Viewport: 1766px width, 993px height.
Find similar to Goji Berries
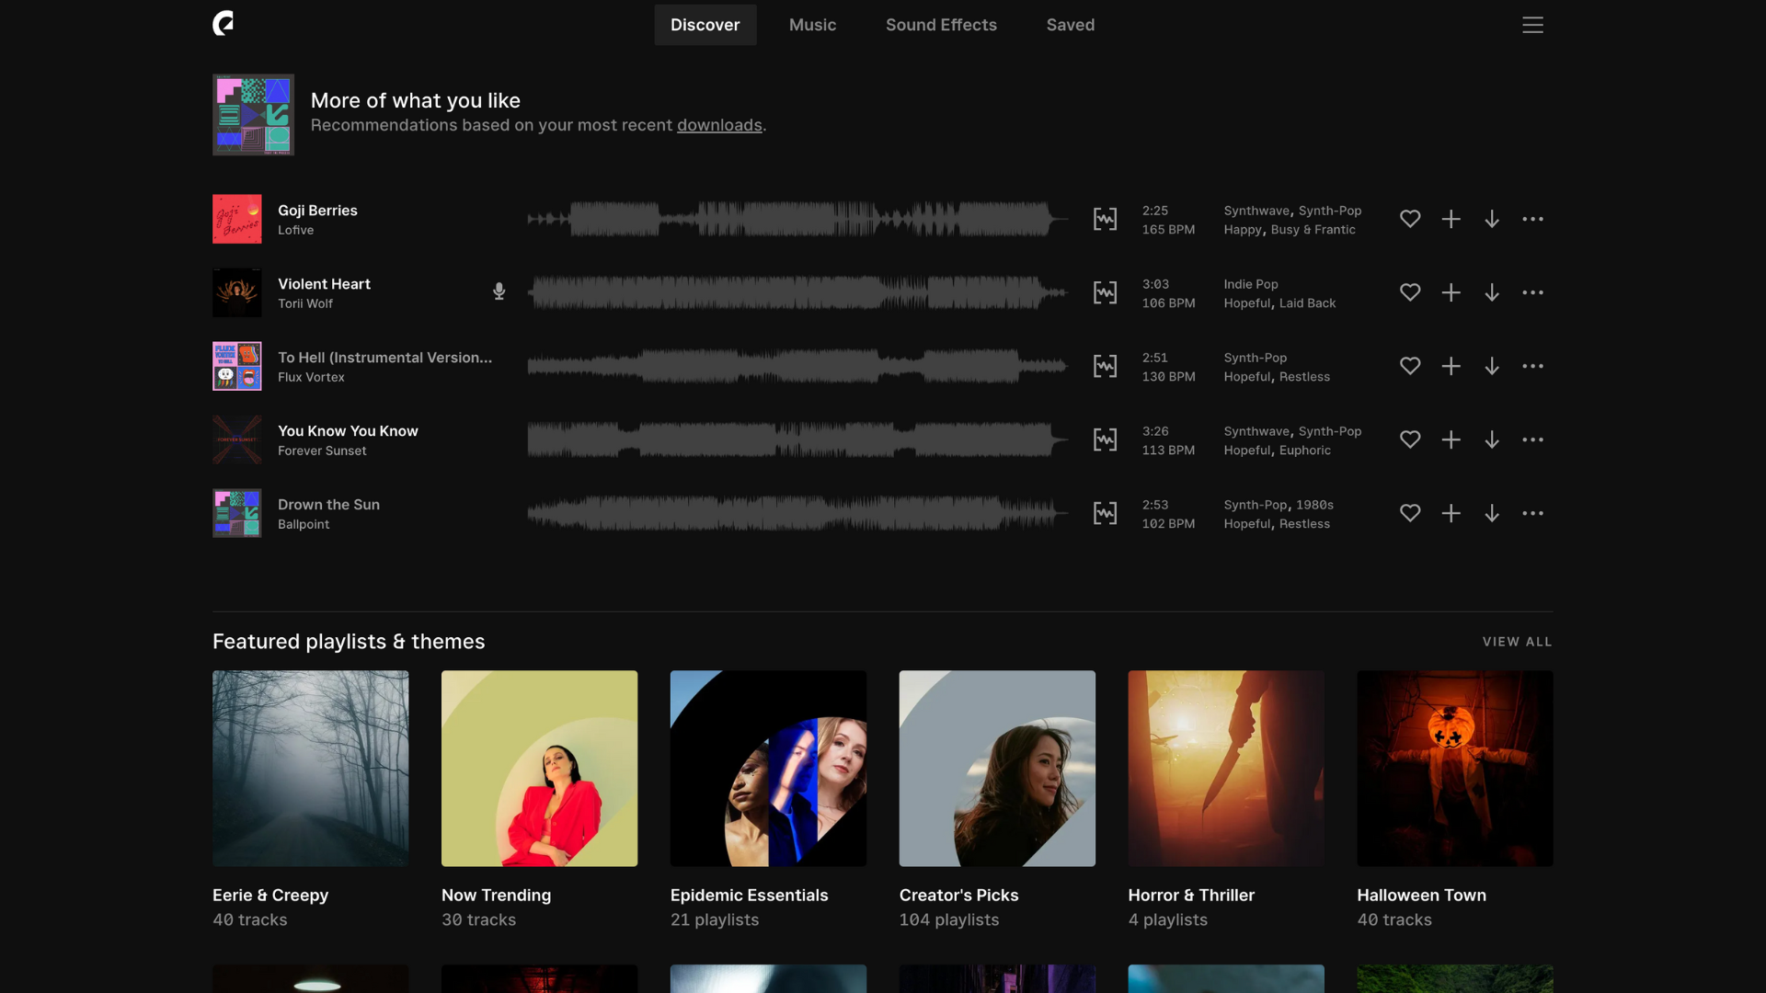1105,219
